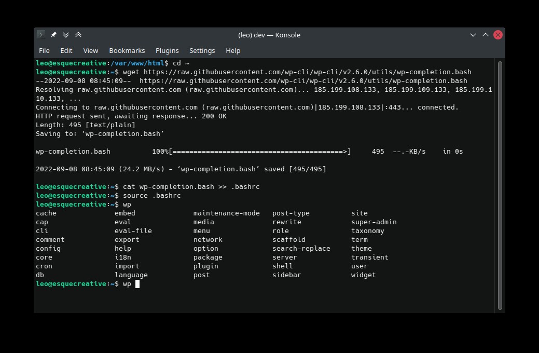Open the Edit menu
Screen dimensions: 539x353
tap(66, 50)
